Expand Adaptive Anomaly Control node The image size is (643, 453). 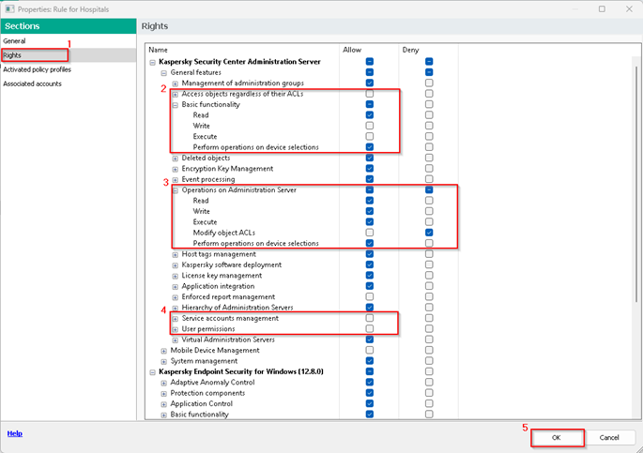(163, 383)
